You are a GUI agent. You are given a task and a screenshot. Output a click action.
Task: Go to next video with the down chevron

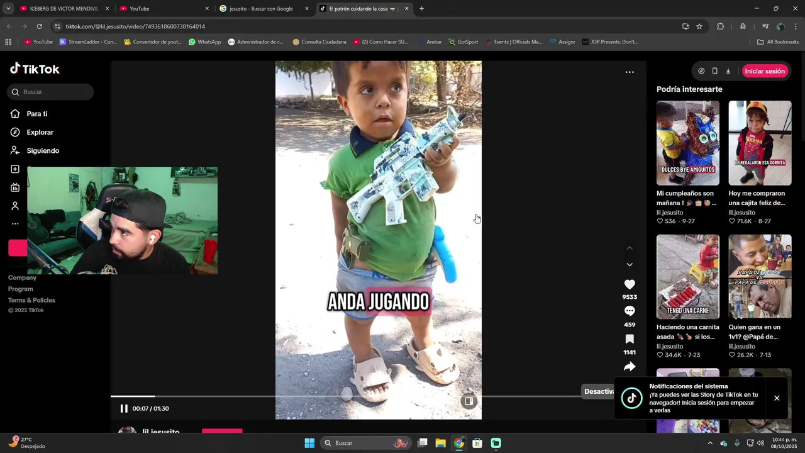(630, 265)
